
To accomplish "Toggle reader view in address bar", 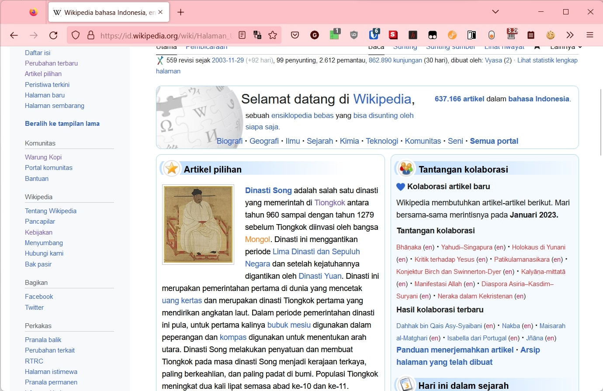I will coord(242,35).
